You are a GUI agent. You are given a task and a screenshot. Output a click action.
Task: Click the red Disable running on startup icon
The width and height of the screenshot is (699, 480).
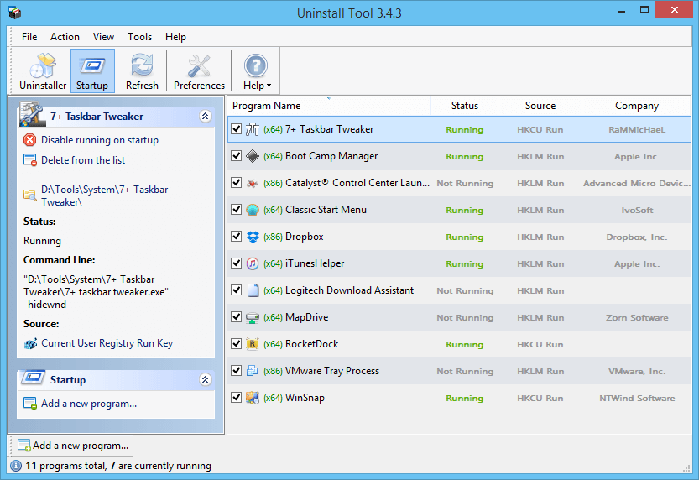tap(30, 140)
